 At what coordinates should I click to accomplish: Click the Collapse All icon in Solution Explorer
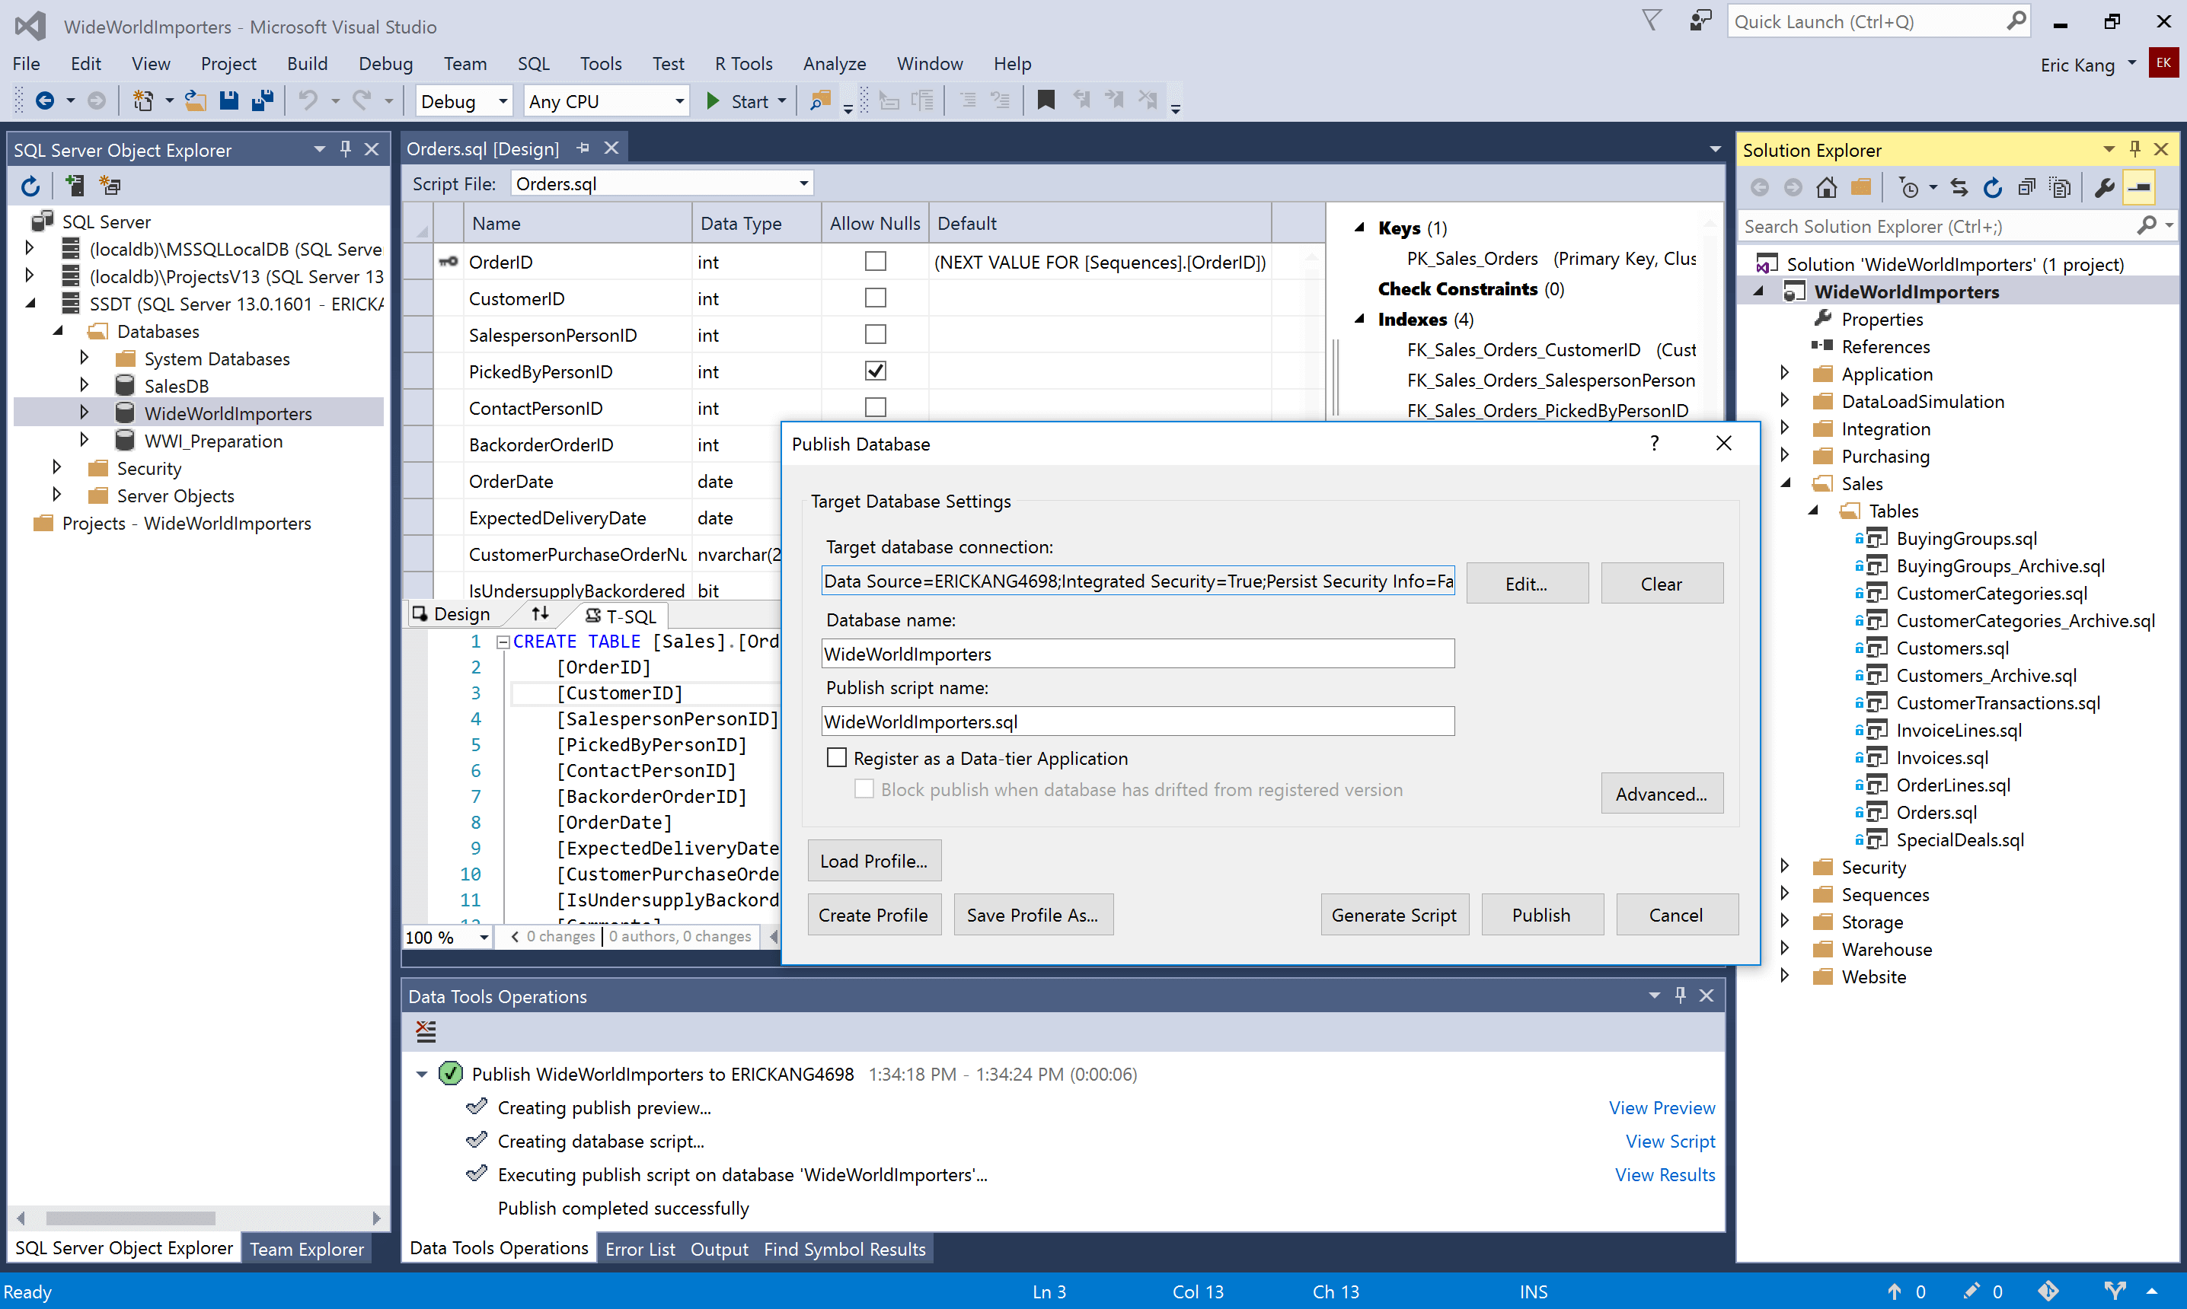[x=2026, y=187]
